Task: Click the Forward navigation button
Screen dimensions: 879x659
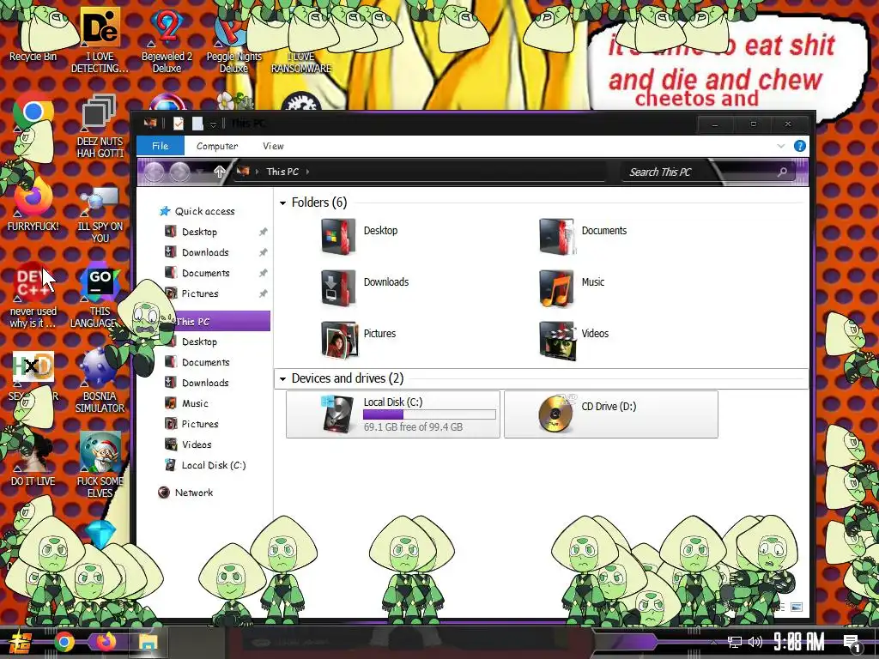Action: pos(180,172)
